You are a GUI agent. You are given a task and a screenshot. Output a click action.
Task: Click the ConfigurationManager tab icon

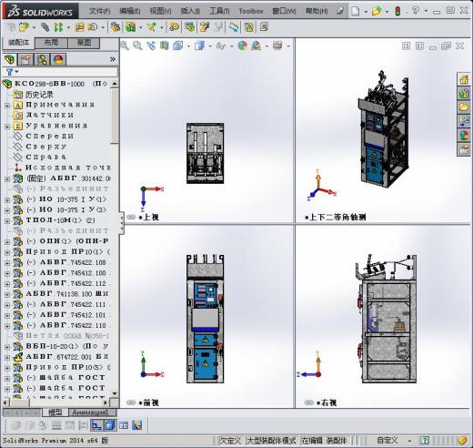42,59
